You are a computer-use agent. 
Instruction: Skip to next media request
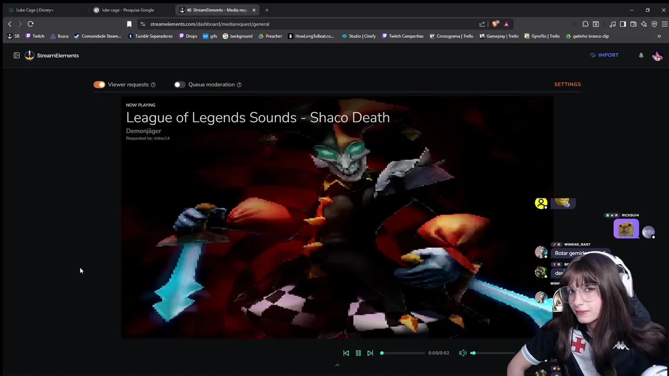[x=370, y=353]
